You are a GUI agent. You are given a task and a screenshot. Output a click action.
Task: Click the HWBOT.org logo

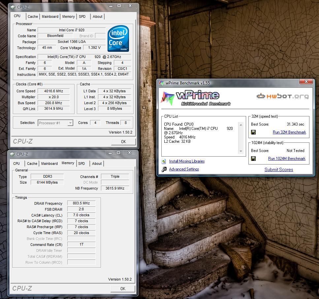[x=282, y=96]
